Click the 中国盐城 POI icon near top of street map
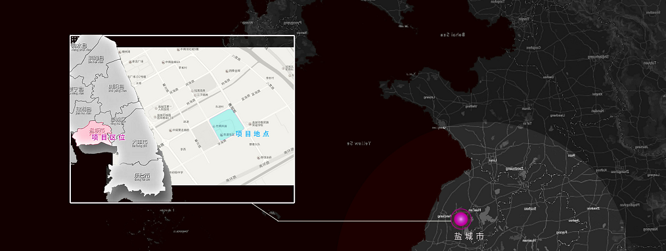This screenshot has height=251, width=666. (x=163, y=62)
